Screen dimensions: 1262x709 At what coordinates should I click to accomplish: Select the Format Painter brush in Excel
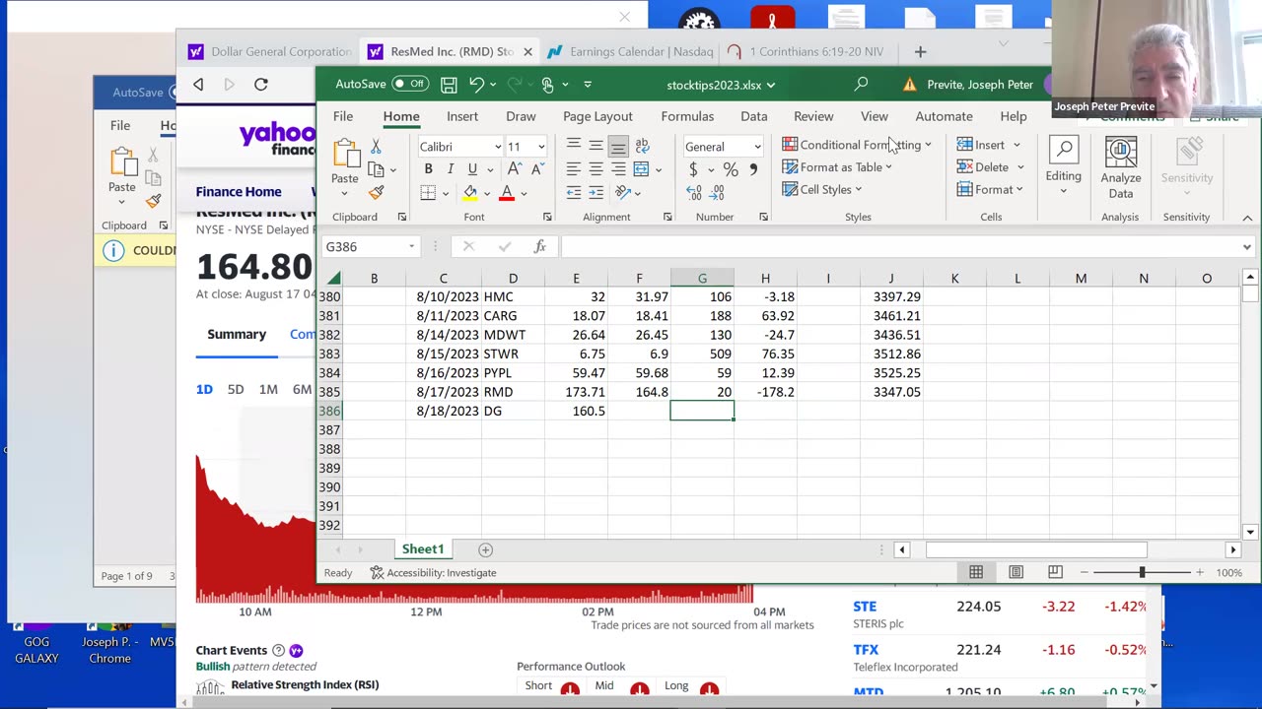[376, 193]
